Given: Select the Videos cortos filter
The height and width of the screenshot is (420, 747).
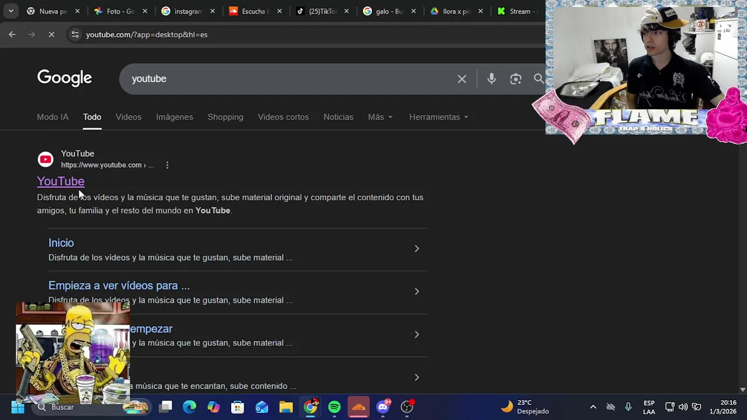Looking at the screenshot, I should click(x=283, y=117).
